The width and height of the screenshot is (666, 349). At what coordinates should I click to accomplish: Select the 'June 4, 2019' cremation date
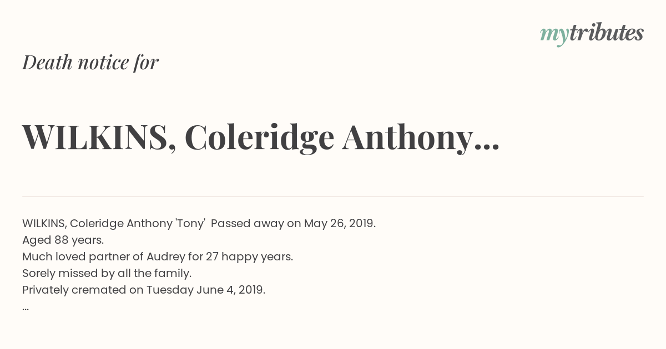[x=231, y=290]
